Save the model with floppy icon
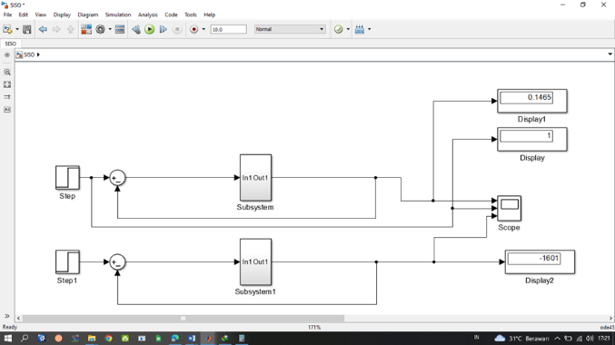 click(26, 29)
